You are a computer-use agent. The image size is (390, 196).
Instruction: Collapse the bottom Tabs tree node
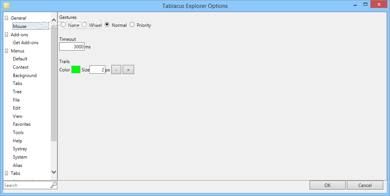click(6, 173)
